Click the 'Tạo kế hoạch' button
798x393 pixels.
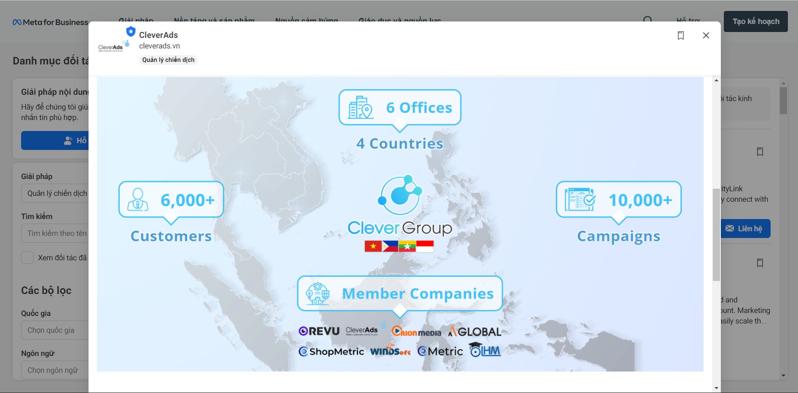point(755,21)
